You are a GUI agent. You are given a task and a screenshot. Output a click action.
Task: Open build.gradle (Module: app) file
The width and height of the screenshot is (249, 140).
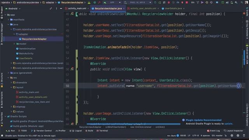pyautogui.click(x=27, y=126)
